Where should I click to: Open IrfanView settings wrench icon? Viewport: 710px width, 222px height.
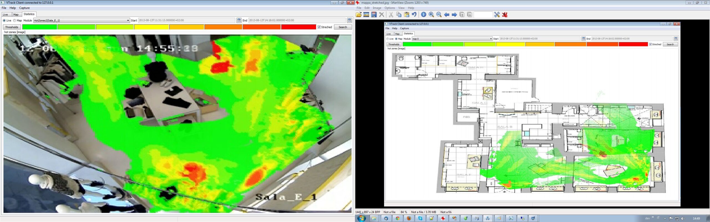[497, 15]
